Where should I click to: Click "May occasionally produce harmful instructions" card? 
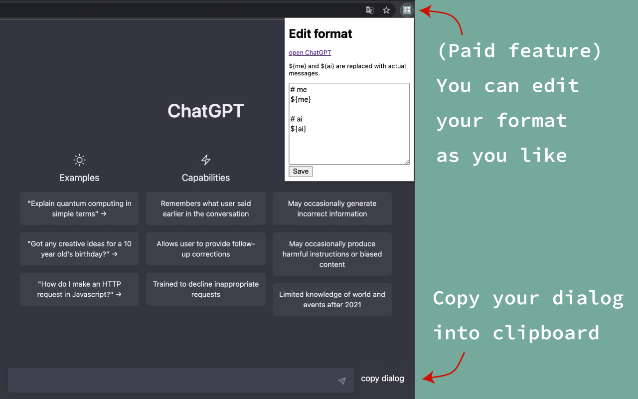(x=332, y=254)
